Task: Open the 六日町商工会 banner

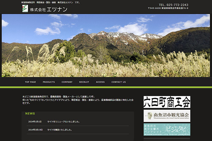Action: (167, 102)
